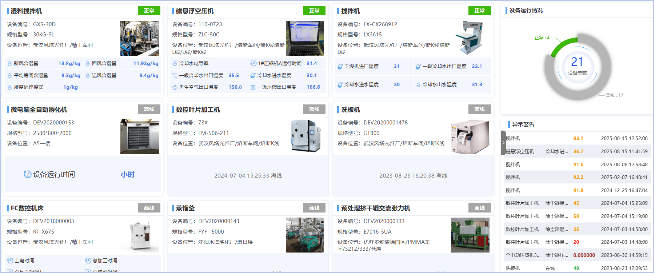Click the 正常 status badge on 湿料搅拌机
The image size is (655, 274).
pyautogui.click(x=149, y=11)
